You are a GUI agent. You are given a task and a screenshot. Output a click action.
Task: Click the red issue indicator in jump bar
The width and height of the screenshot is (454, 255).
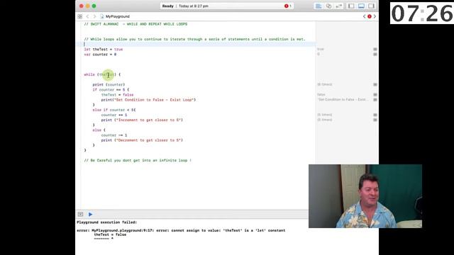click(x=370, y=16)
